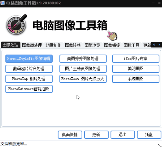Launch 系统画图
The height and width of the screenshot is (148, 162).
coord(136,79)
